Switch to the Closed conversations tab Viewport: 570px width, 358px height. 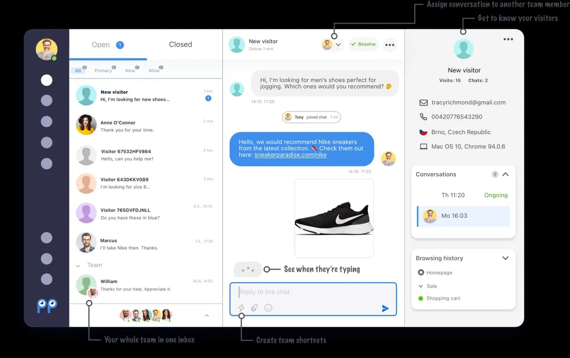[180, 44]
